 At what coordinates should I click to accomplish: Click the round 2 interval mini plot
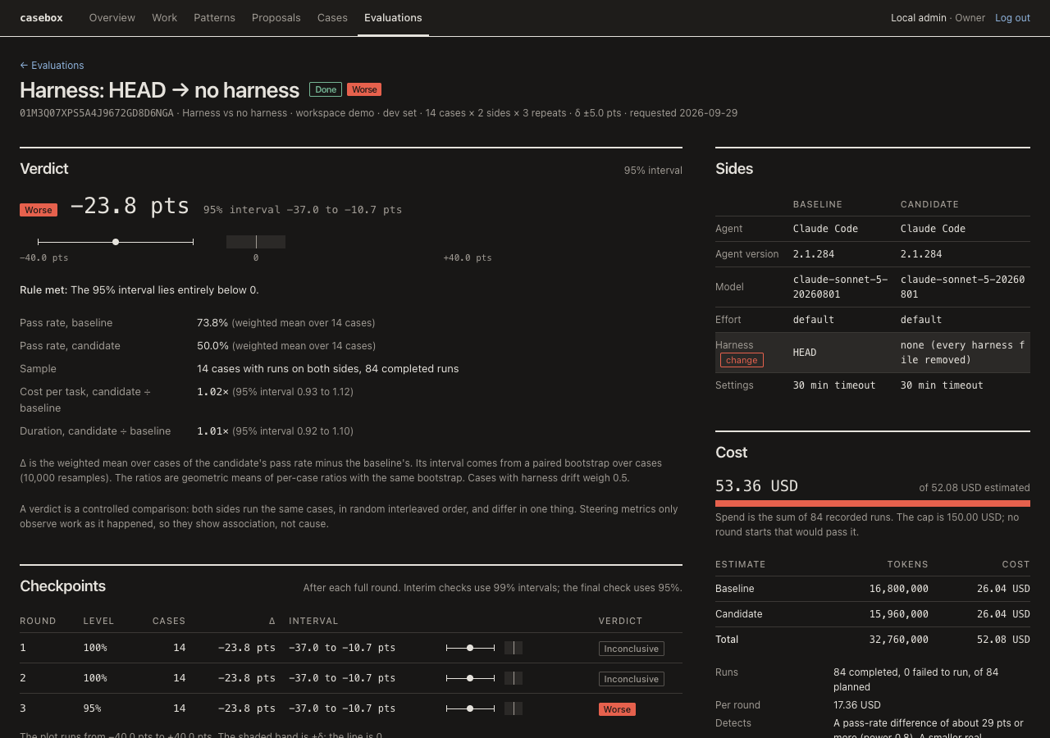[484, 678]
